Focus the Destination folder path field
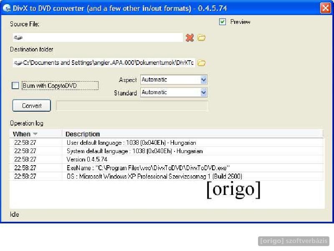This screenshot has height=251, width=334. pyautogui.click(x=104, y=63)
